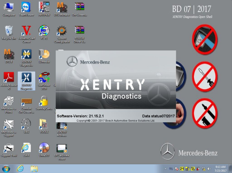Click the yellow 21 tray icon
This screenshot has width=232, height=173.
[x=182, y=169]
